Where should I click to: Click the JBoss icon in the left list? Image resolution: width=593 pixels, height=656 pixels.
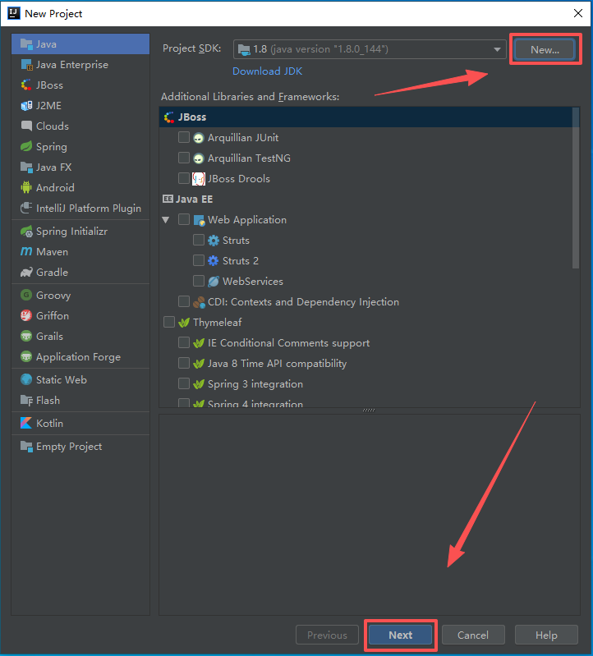tap(26, 85)
